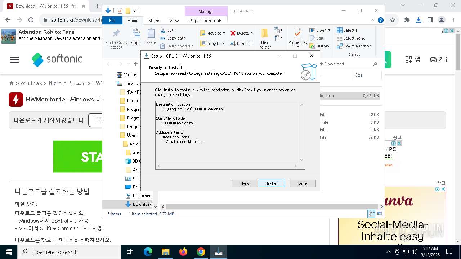Collapse the ribbon with the chevron
Viewport: 461px width, 259px height.
tap(373, 21)
